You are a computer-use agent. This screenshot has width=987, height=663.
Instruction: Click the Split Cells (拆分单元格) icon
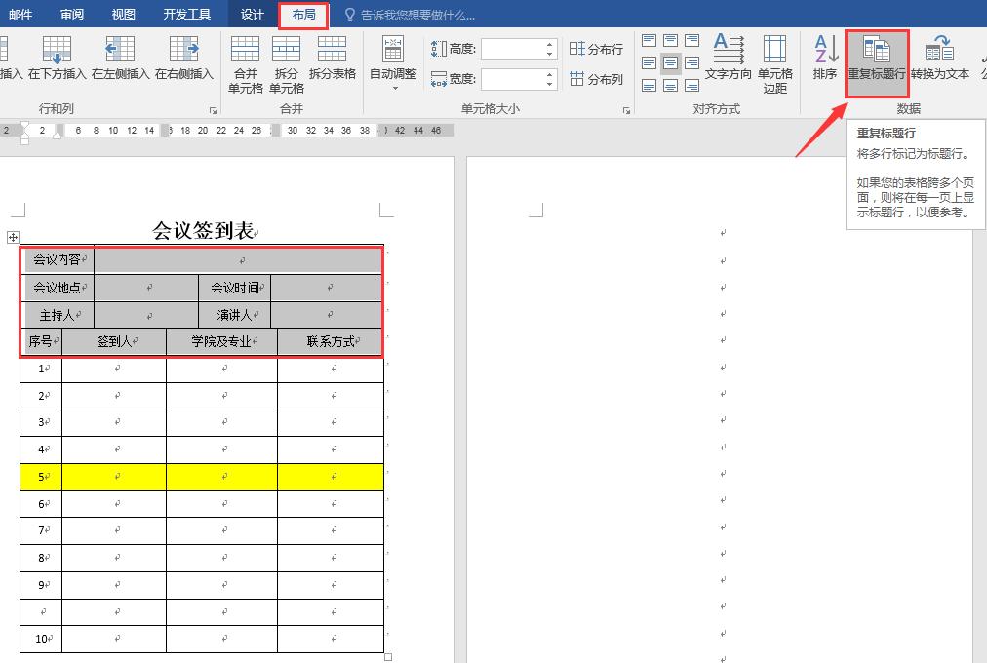coord(287,60)
